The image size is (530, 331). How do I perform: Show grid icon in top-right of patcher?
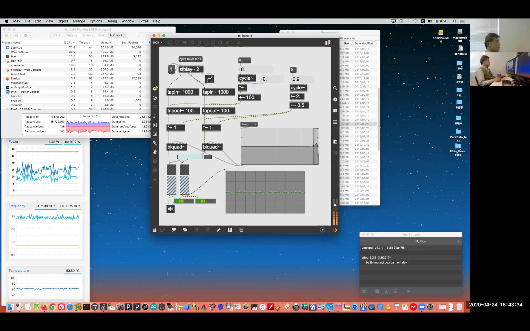(x=328, y=42)
